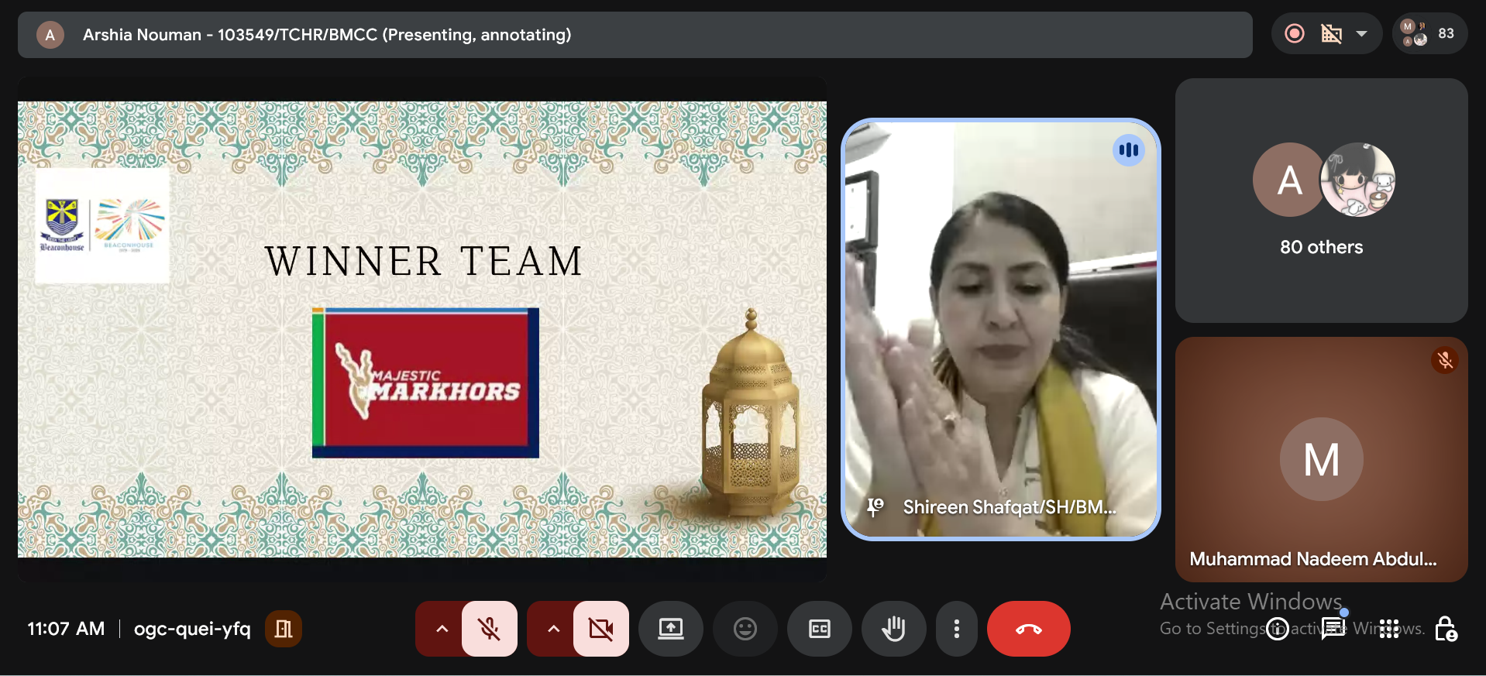Raise your hand

click(894, 629)
